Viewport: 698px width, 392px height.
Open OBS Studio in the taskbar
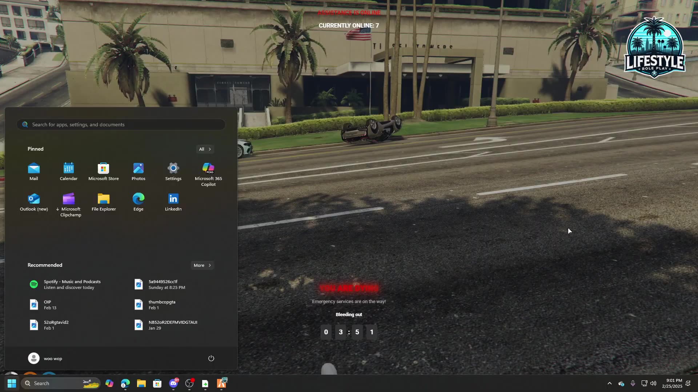(189, 383)
